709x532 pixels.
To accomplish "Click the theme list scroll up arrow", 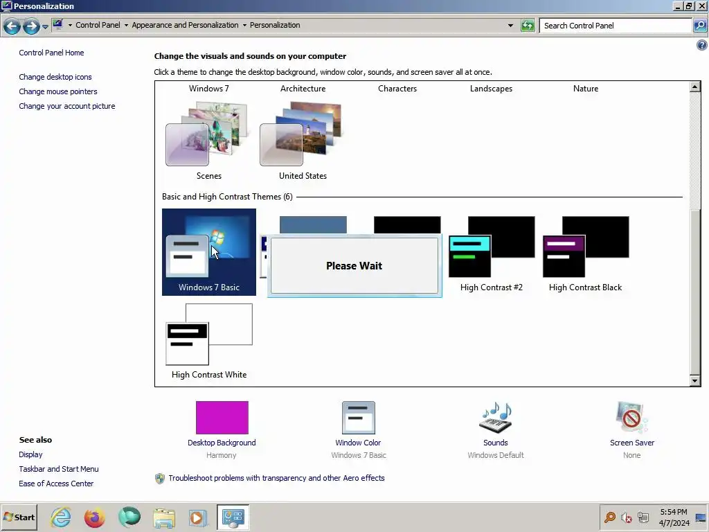I will click(695, 87).
